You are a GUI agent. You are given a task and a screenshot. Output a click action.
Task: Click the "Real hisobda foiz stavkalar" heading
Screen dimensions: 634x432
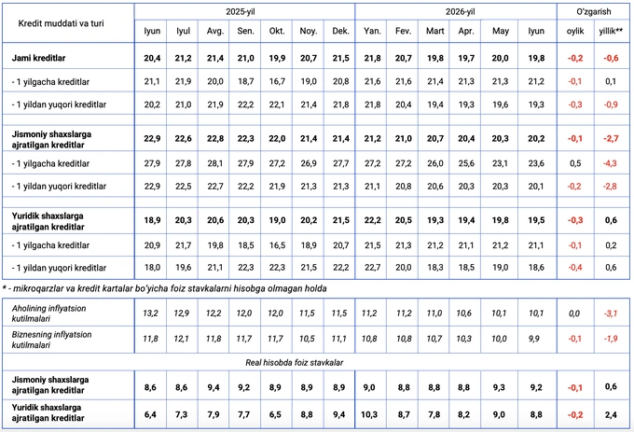(x=294, y=362)
